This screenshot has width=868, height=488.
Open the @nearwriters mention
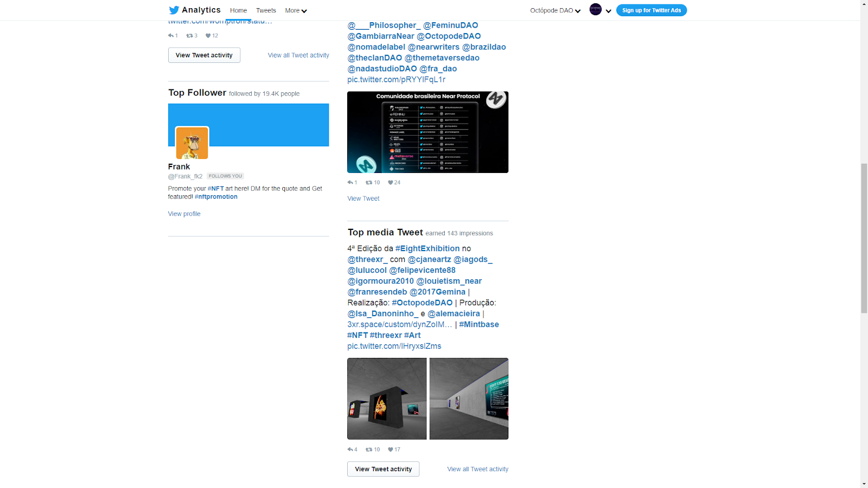pyautogui.click(x=433, y=47)
